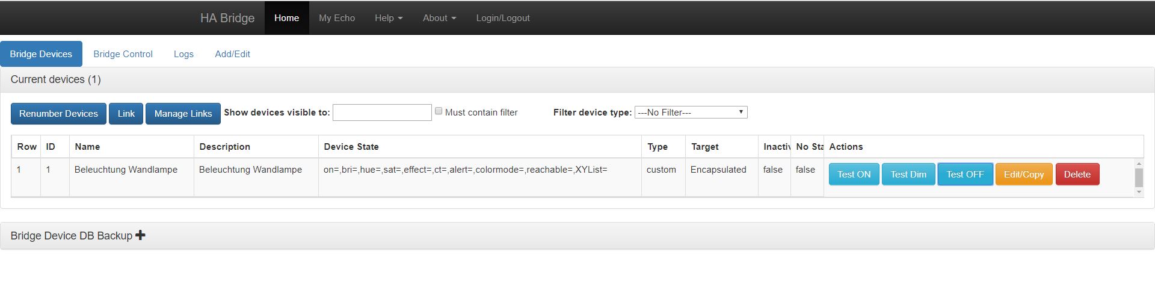Focus the Show devices visible to field
This screenshot has height=299, width=1155.
(382, 113)
